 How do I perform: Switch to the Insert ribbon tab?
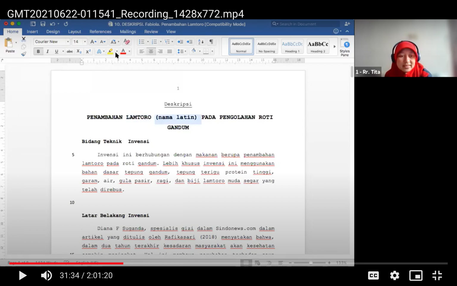tap(32, 32)
